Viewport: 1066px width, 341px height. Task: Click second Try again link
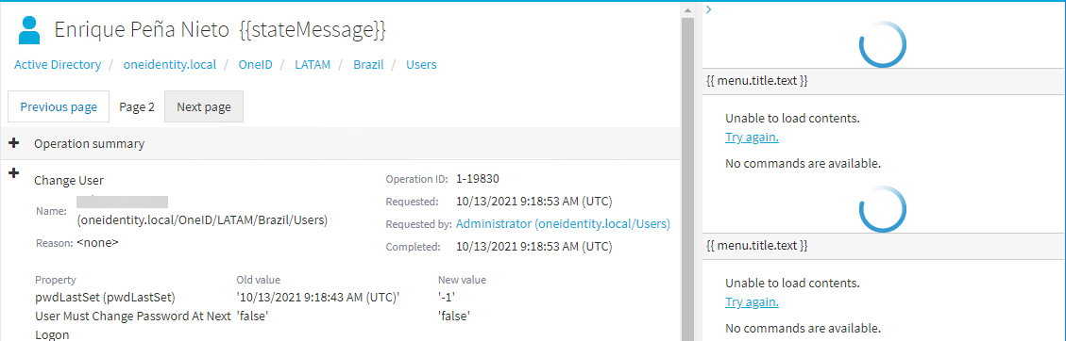tap(752, 302)
